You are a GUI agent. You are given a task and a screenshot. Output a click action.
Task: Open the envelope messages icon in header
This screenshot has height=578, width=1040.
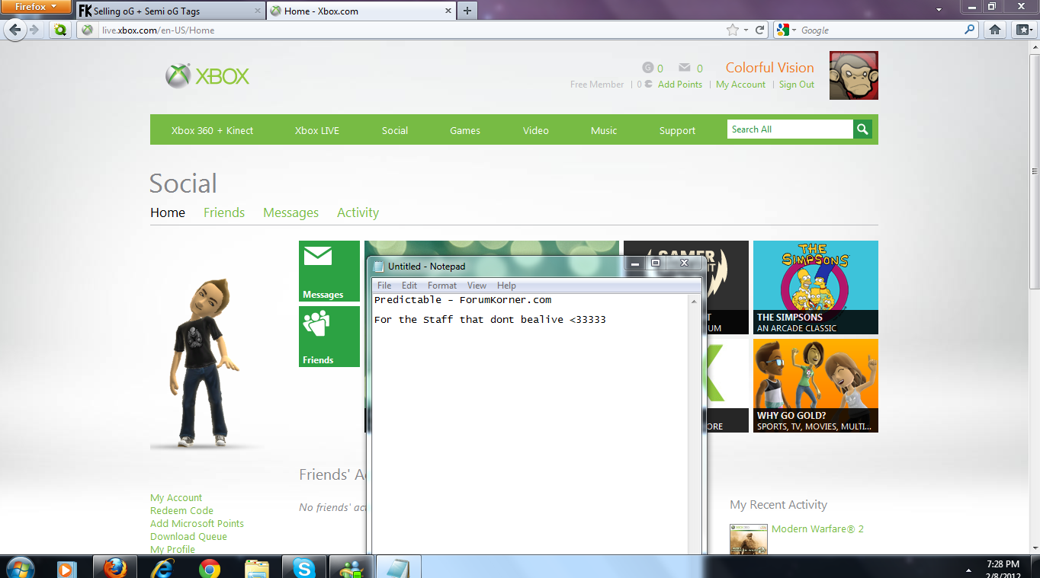coord(685,68)
